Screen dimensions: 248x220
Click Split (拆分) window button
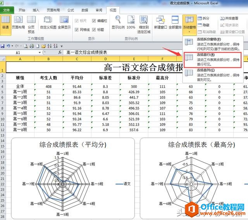click(203, 18)
